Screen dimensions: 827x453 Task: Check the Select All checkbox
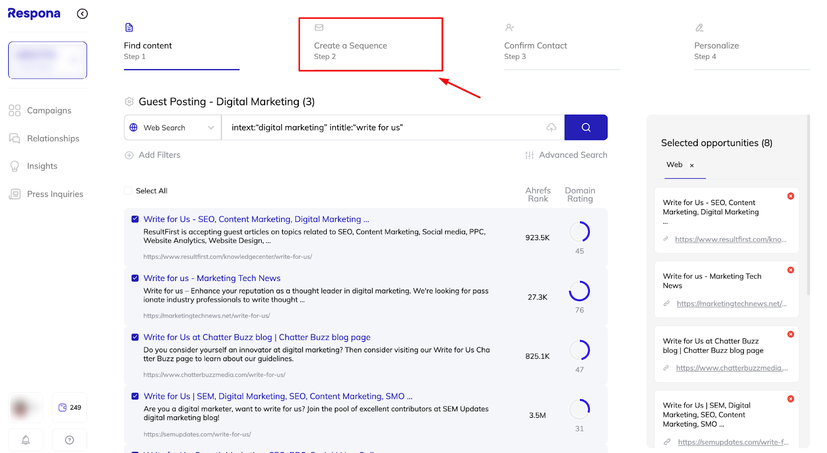click(128, 191)
